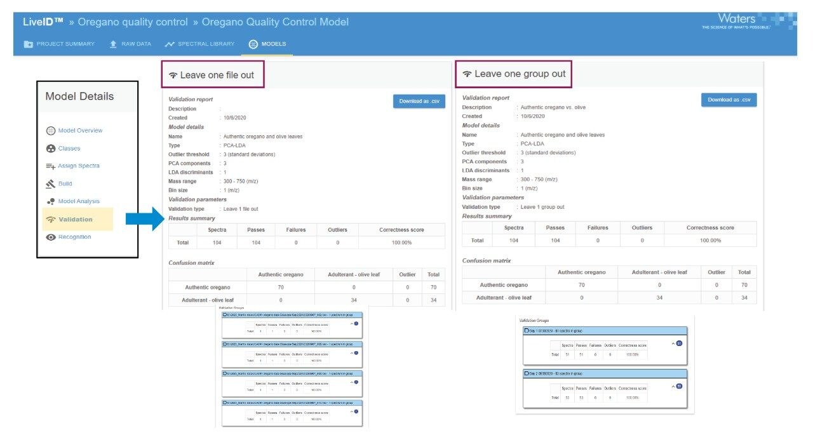The width and height of the screenshot is (813, 440).
Task: Open the Recognition eye icon
Action: click(x=51, y=237)
